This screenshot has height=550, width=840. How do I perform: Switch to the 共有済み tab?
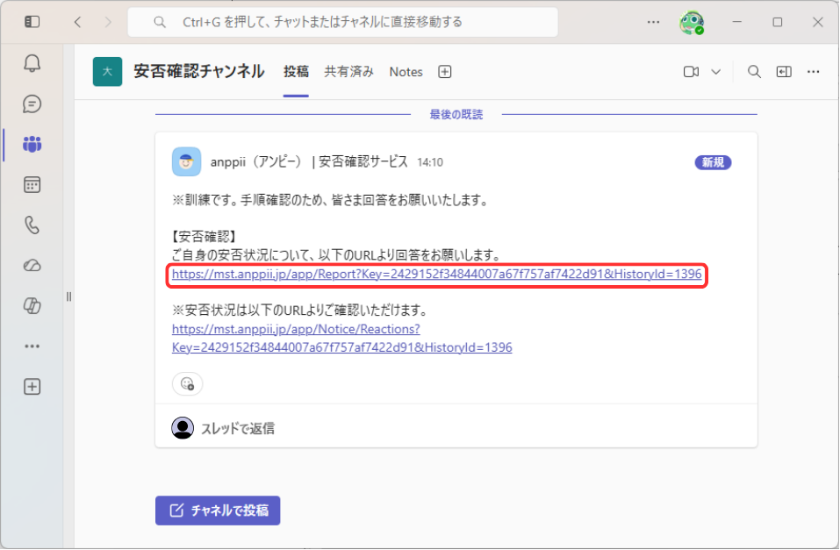tap(348, 72)
